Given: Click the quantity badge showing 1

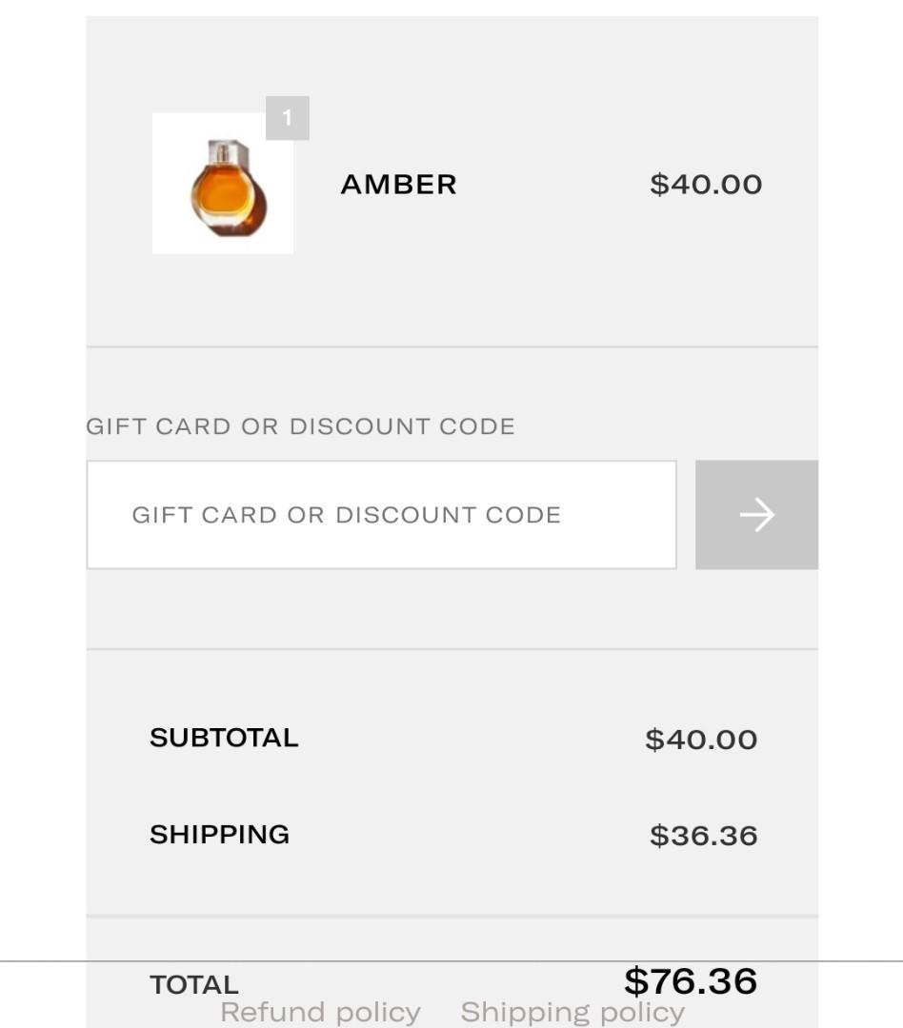Looking at the screenshot, I should tap(288, 118).
